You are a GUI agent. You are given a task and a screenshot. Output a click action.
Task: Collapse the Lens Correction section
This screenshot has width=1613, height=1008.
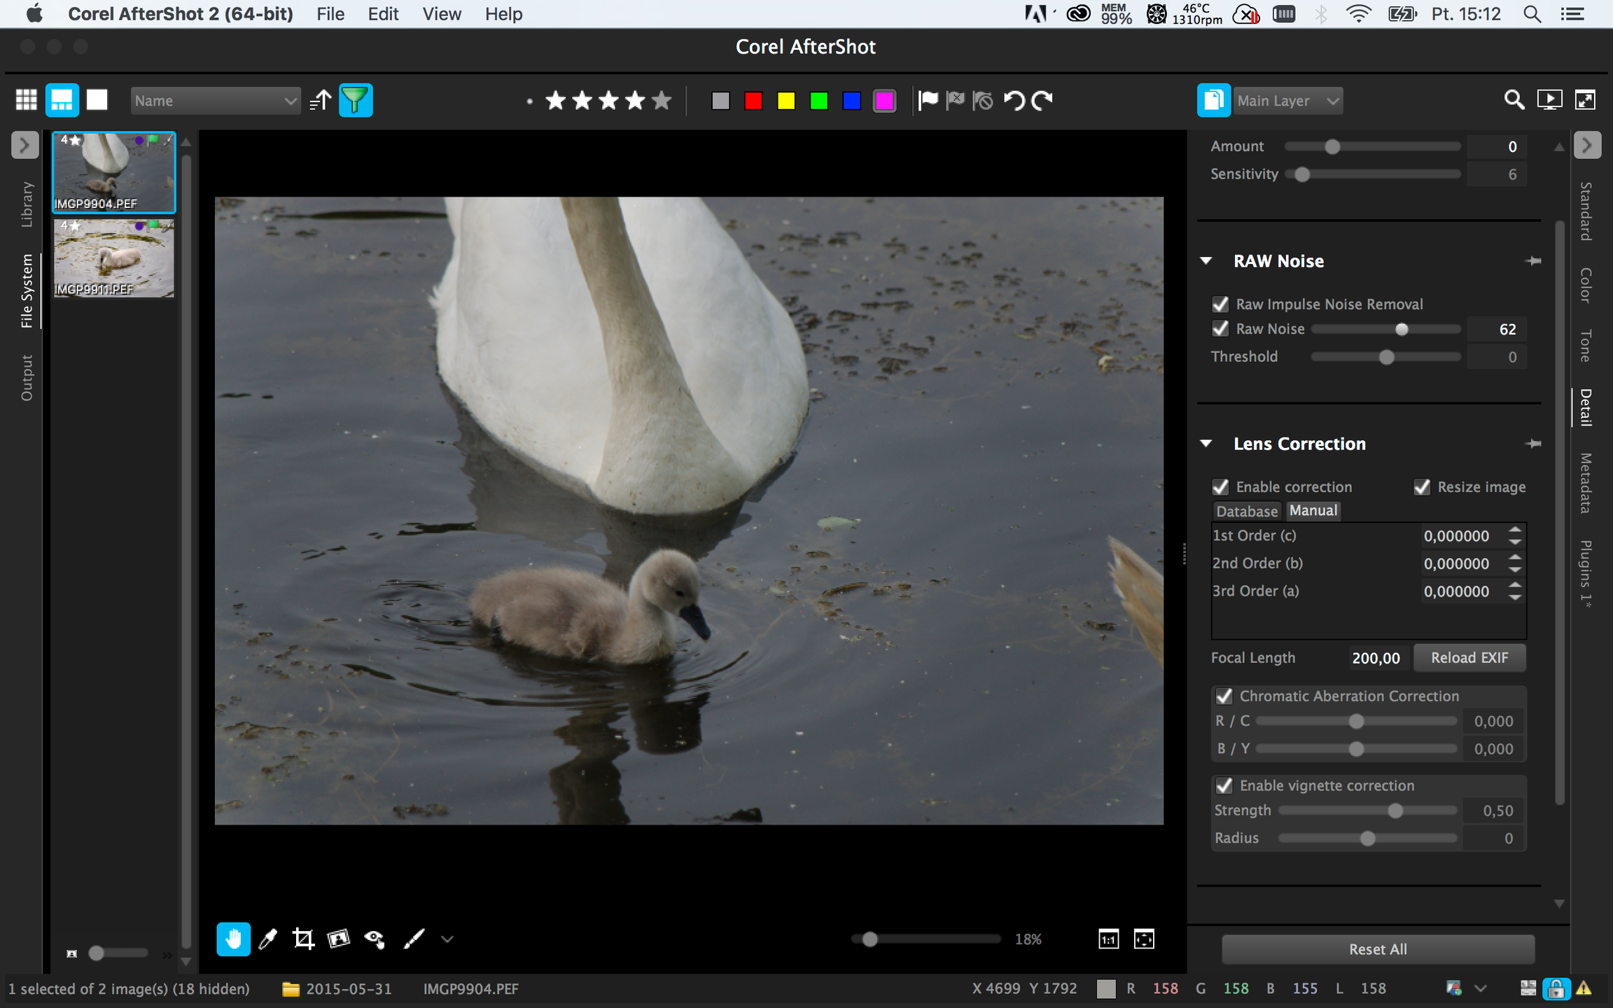(x=1206, y=444)
